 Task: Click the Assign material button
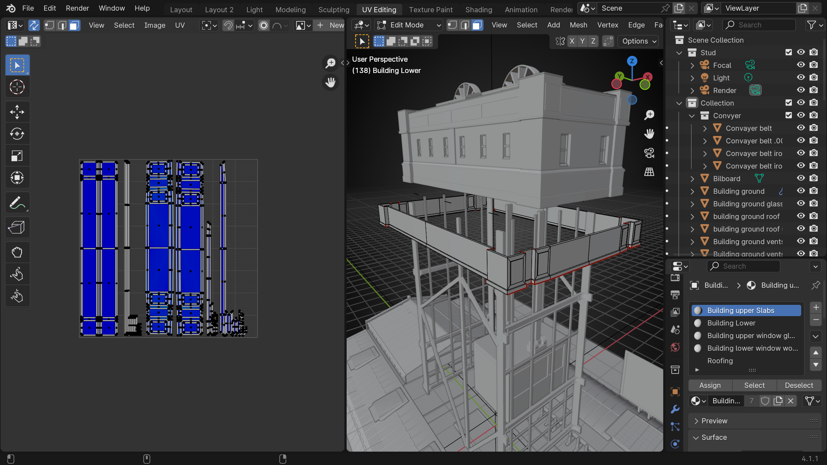pyautogui.click(x=710, y=385)
